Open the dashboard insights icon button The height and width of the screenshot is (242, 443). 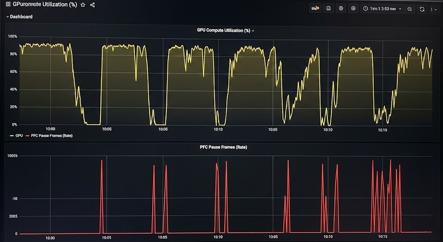[341, 8]
